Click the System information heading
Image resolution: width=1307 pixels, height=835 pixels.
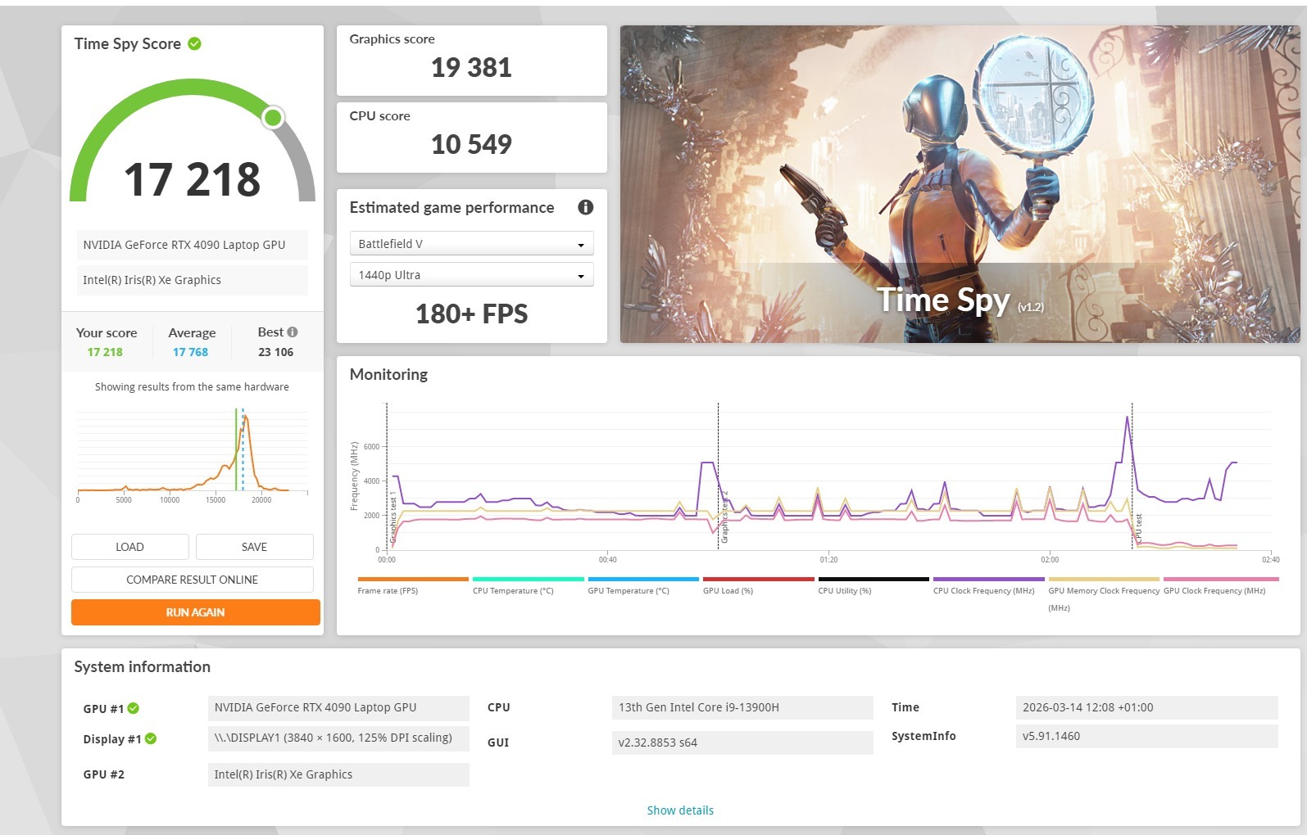coord(143,667)
